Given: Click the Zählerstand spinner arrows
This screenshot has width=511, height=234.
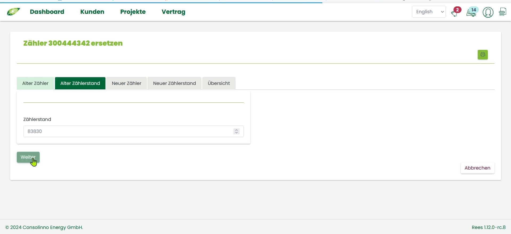Looking at the screenshot, I should [x=236, y=132].
